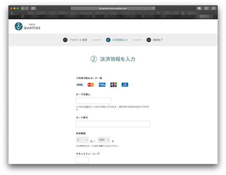The height and width of the screenshot is (175, 226).
Task: Select step 1 アカウント登録
Action: click(75, 40)
